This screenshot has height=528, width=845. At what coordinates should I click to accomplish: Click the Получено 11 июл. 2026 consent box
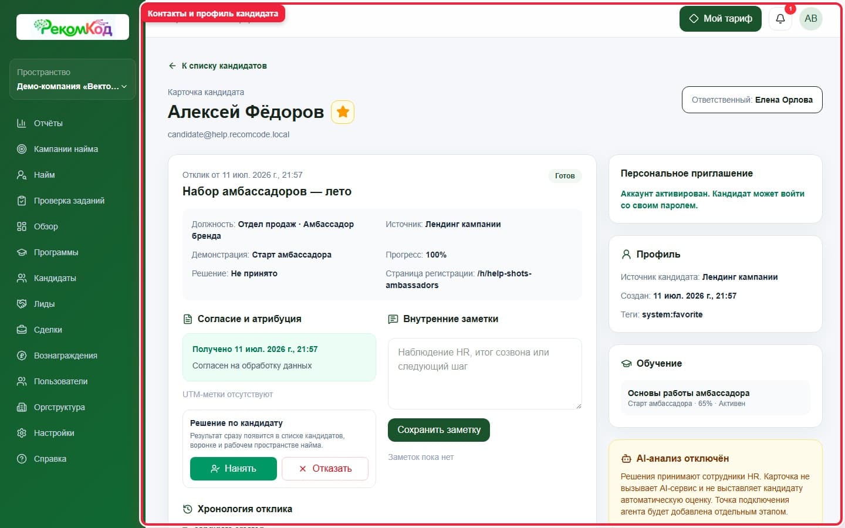pos(279,357)
